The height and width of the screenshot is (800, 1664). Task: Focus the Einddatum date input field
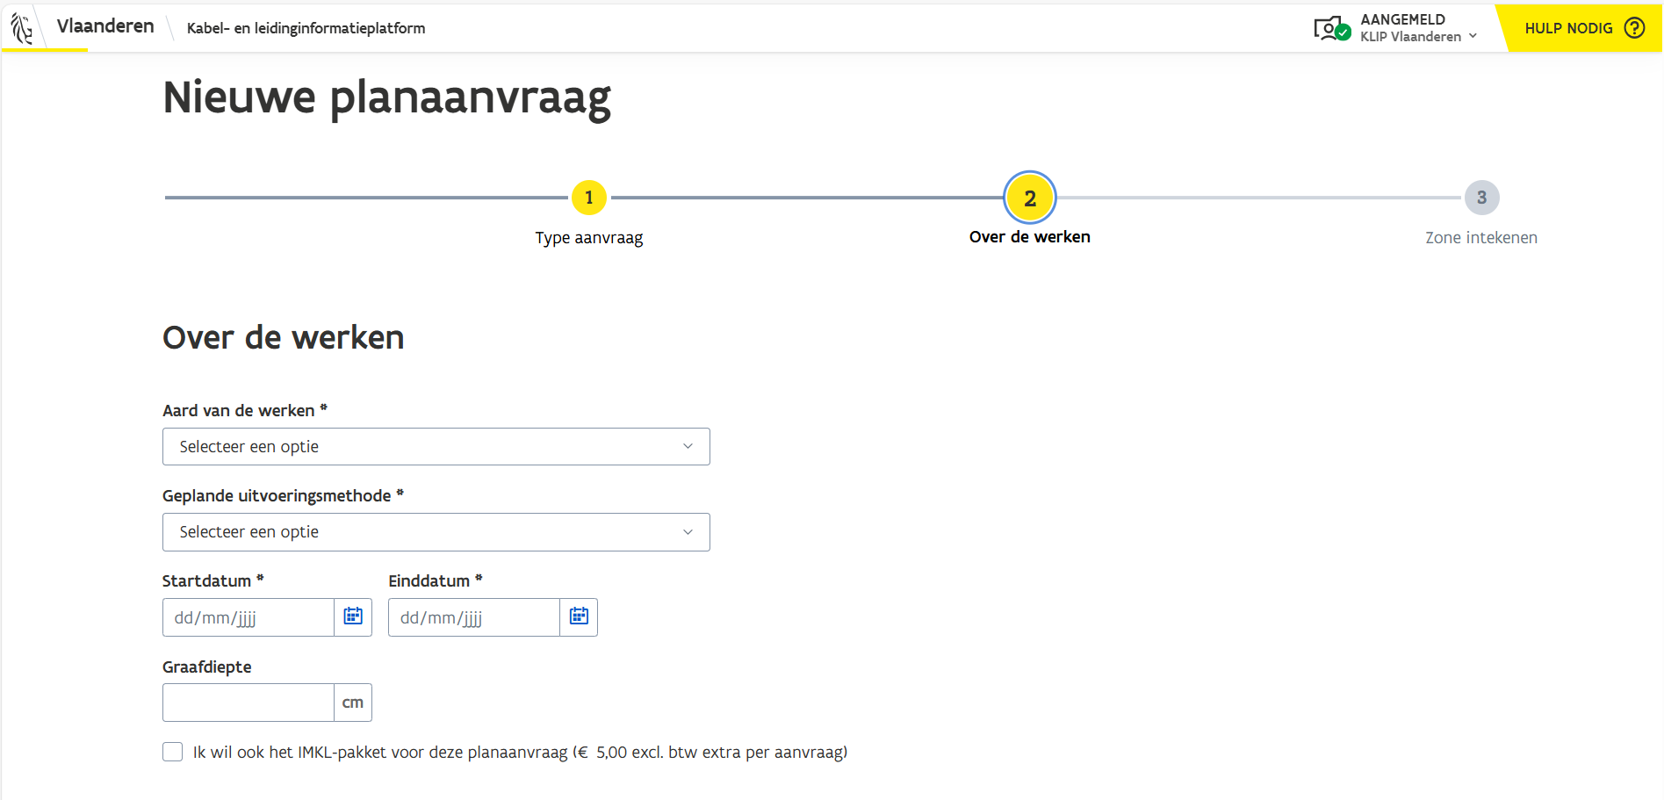click(474, 617)
